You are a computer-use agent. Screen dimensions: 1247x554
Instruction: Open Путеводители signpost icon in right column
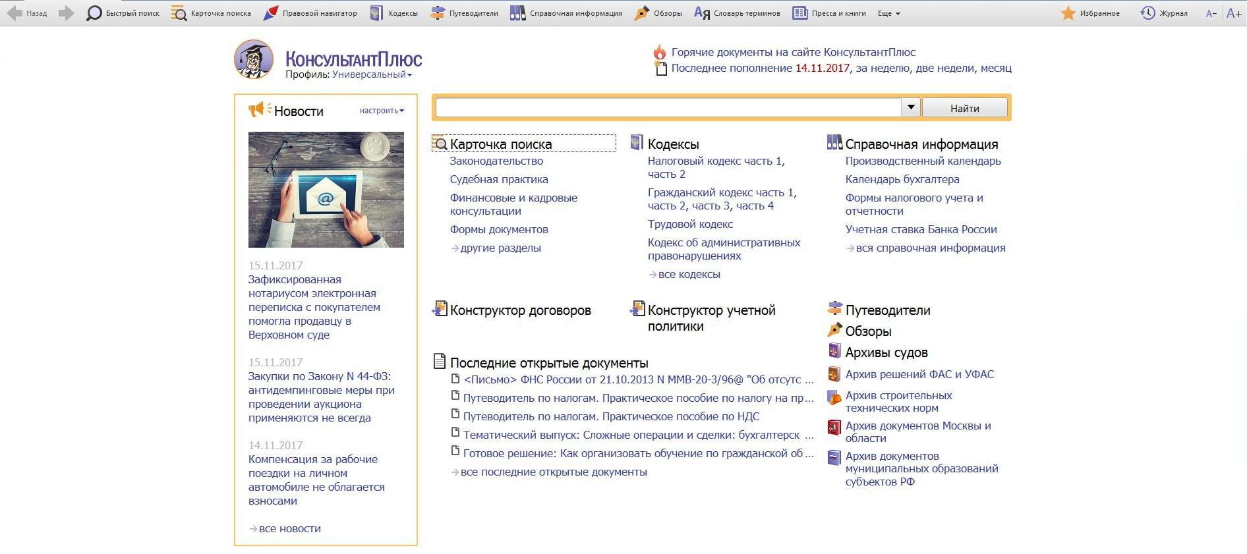coord(834,308)
